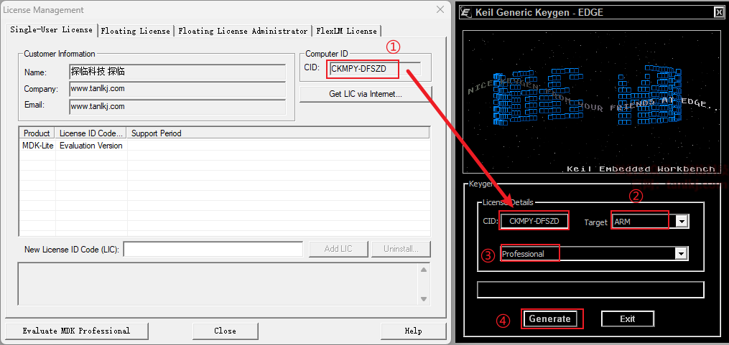Click the Name field in Customer Information
Screen dimensions: 729x345
177,72
